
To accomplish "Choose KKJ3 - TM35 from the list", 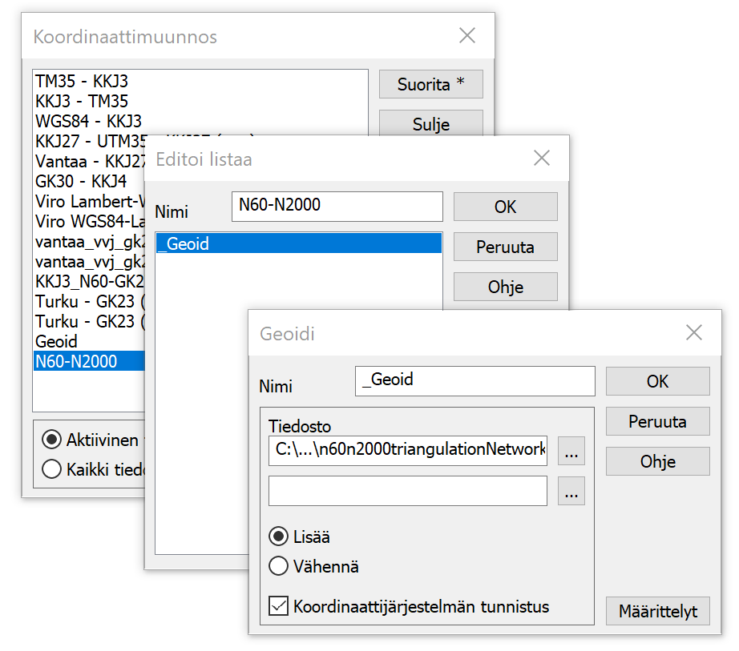I will (82, 102).
